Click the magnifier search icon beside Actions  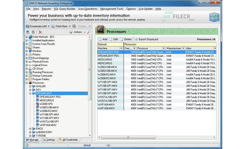(89, 32)
